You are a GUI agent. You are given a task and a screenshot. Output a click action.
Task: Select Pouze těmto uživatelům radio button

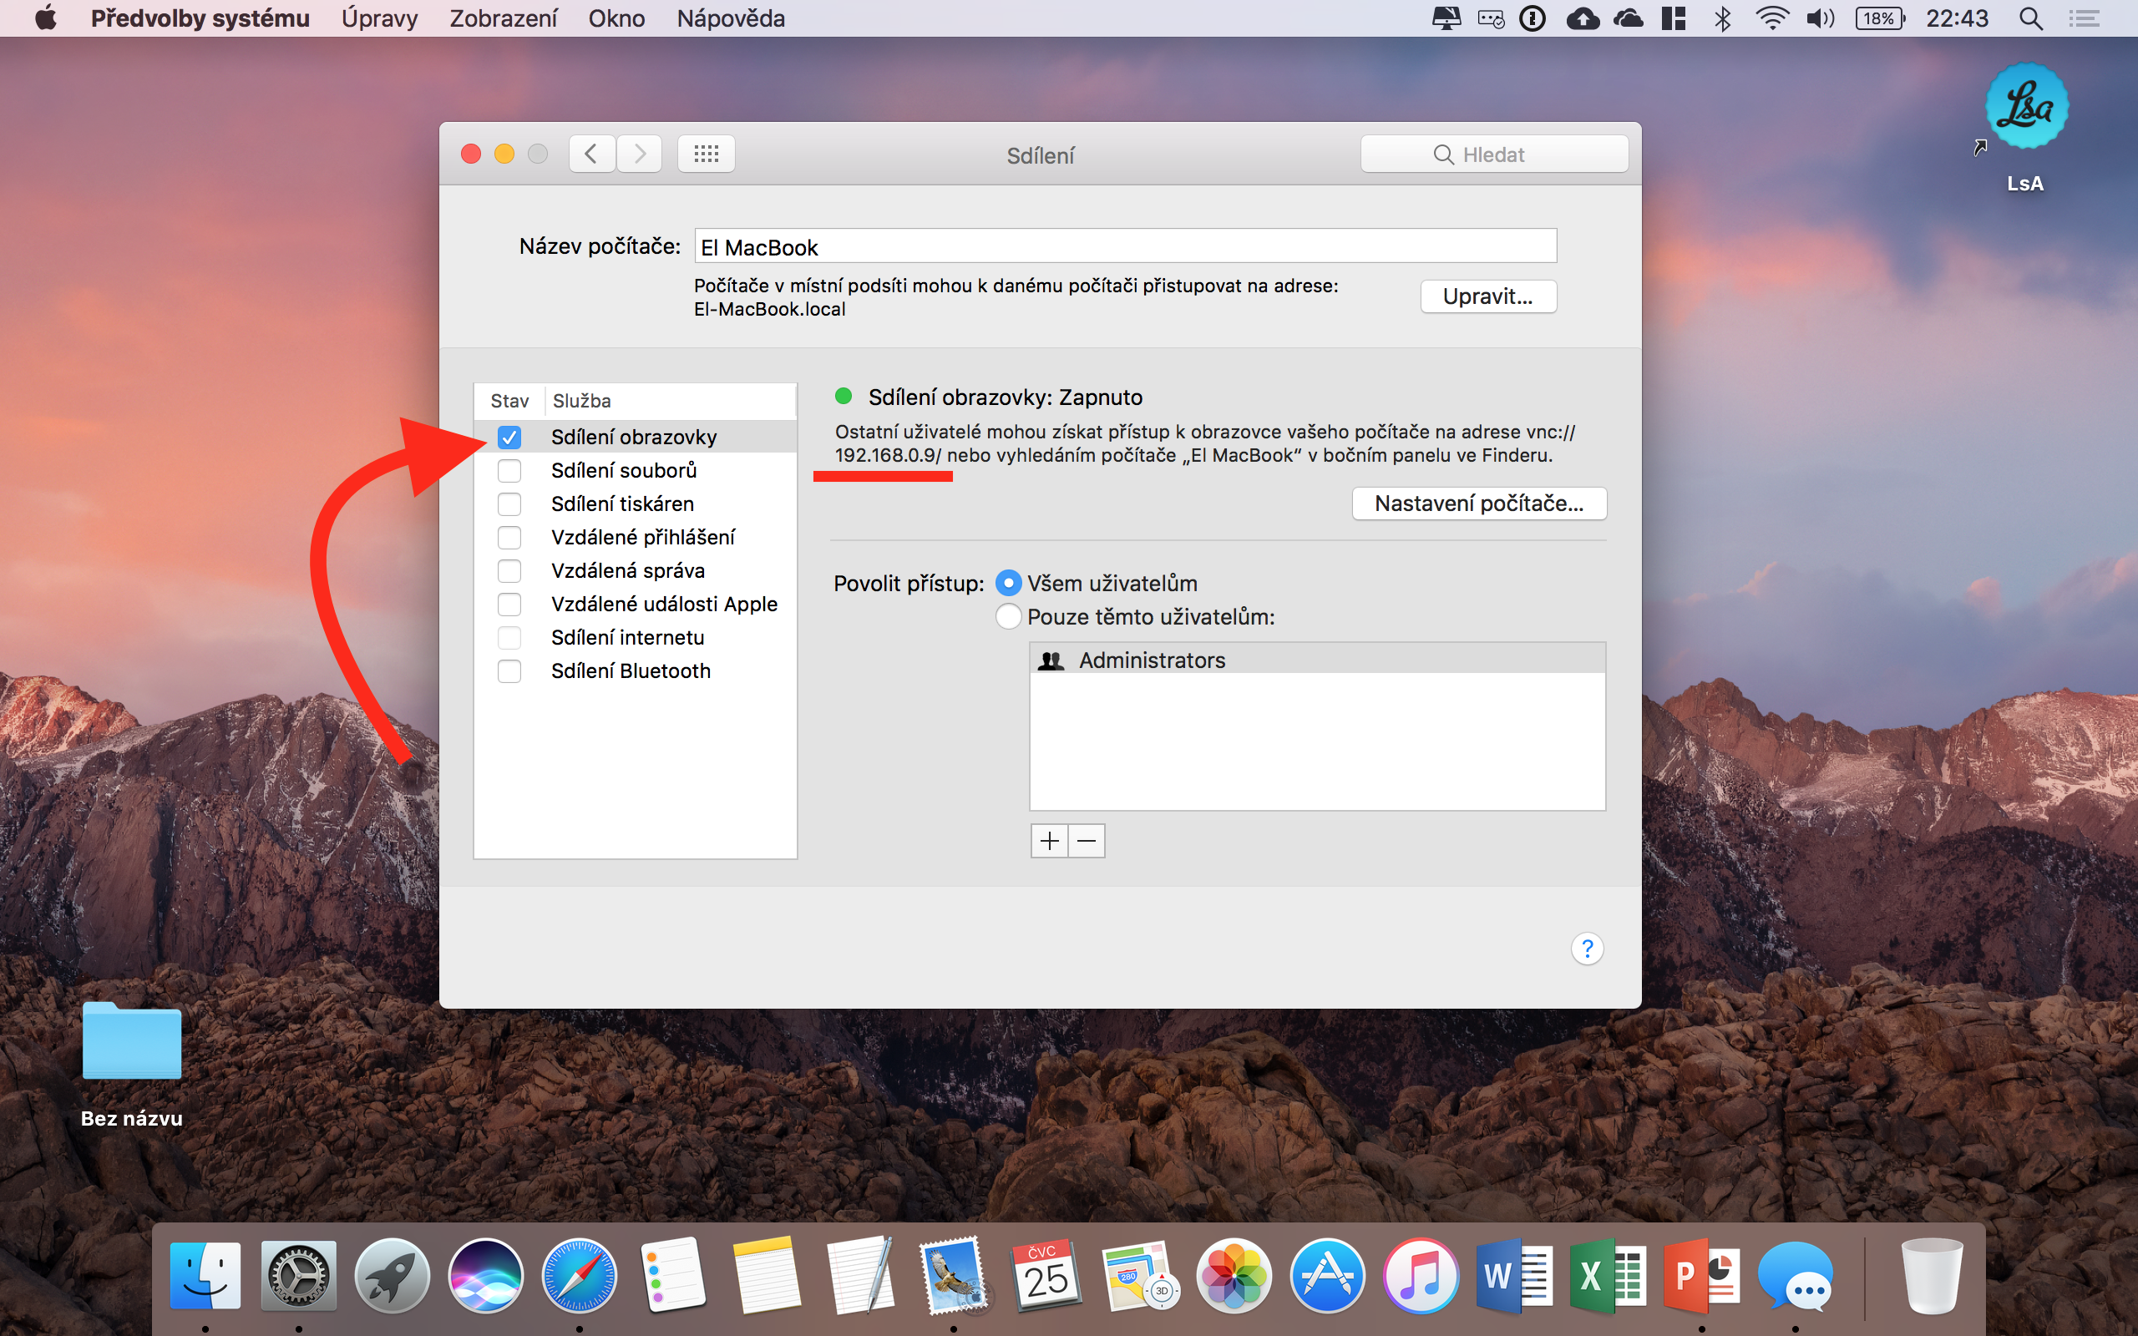point(1008,617)
